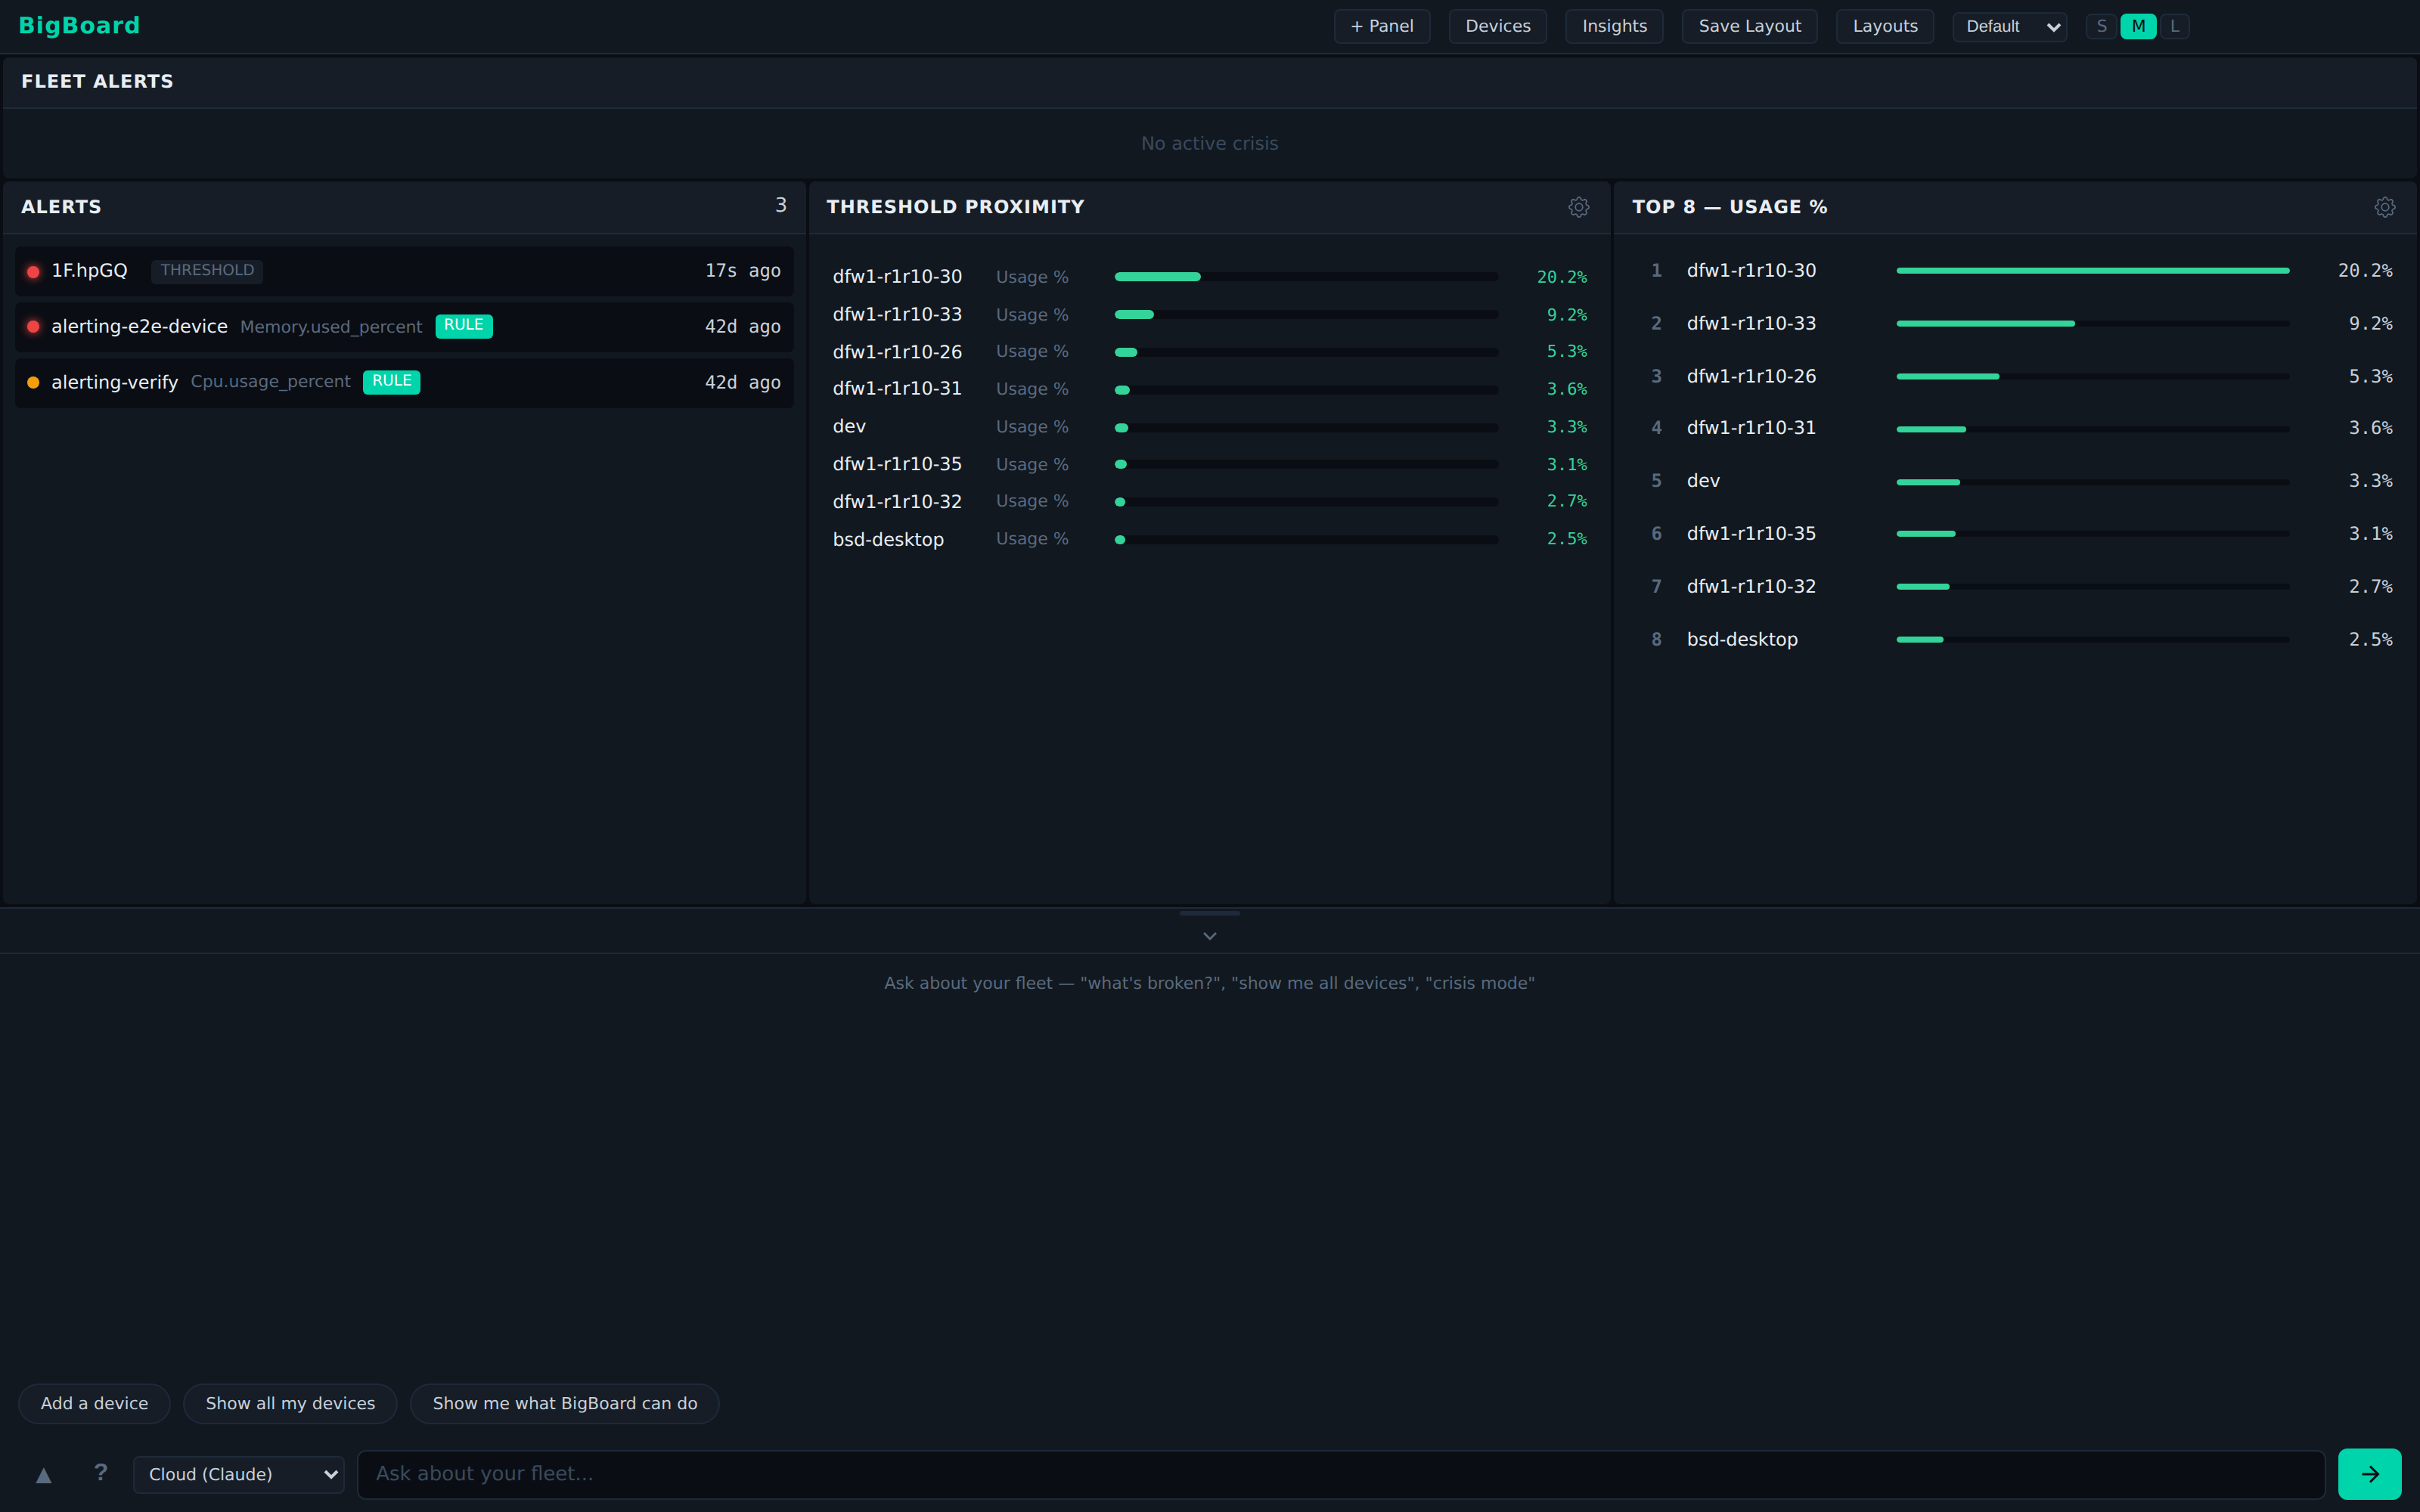Click dfw1-r1r10-30 usage bar in Threshold Proximity

(x=1306, y=277)
